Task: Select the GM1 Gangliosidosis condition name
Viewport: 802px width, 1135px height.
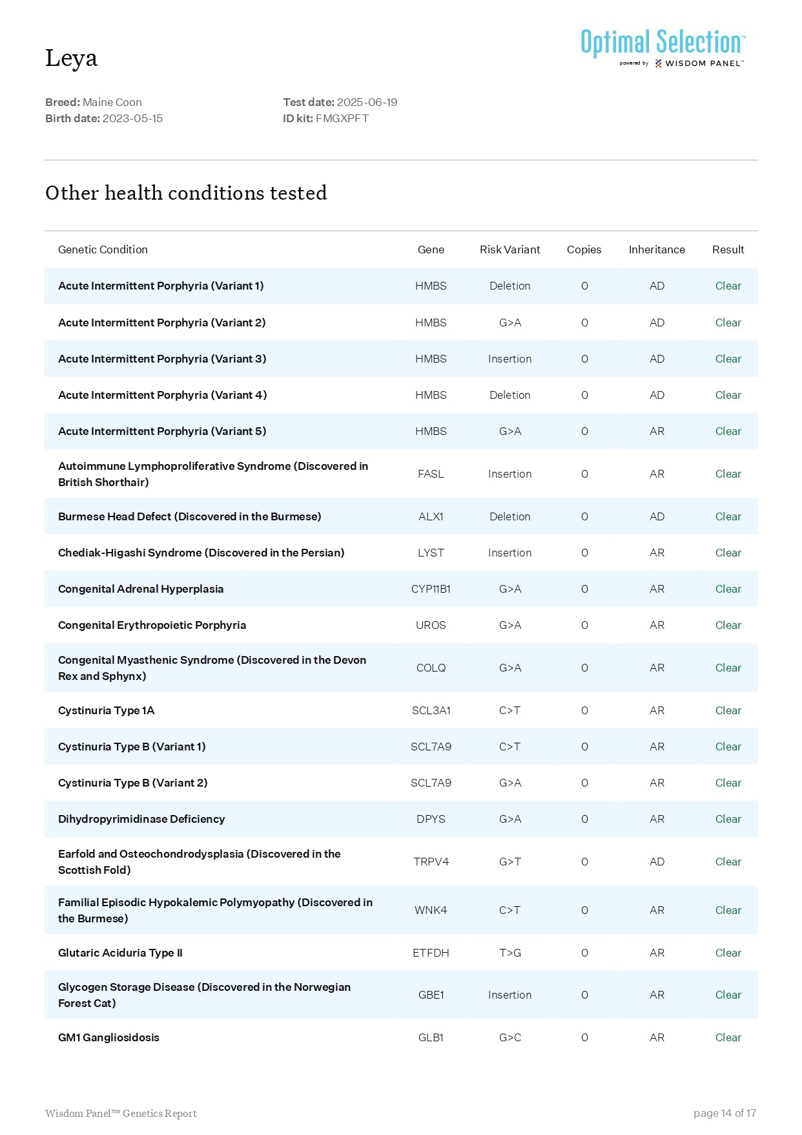Action: [x=108, y=1037]
